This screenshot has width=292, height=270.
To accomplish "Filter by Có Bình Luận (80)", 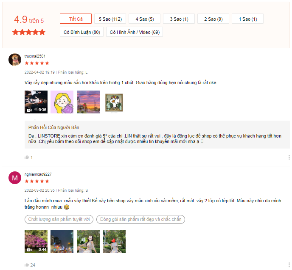I will (81, 32).
